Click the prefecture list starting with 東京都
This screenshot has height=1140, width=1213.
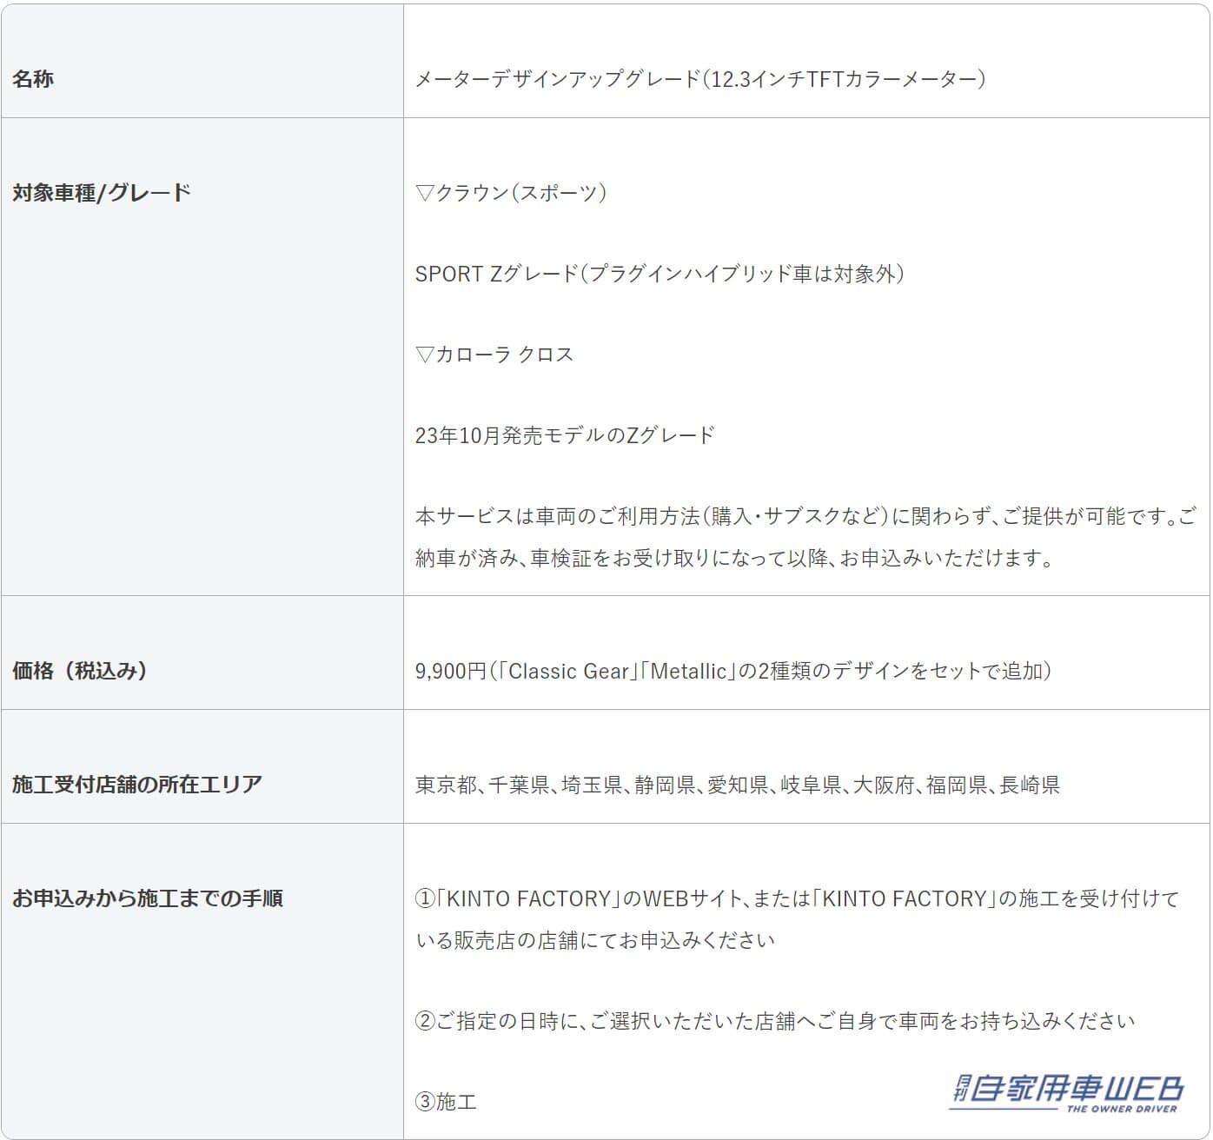[x=738, y=785]
